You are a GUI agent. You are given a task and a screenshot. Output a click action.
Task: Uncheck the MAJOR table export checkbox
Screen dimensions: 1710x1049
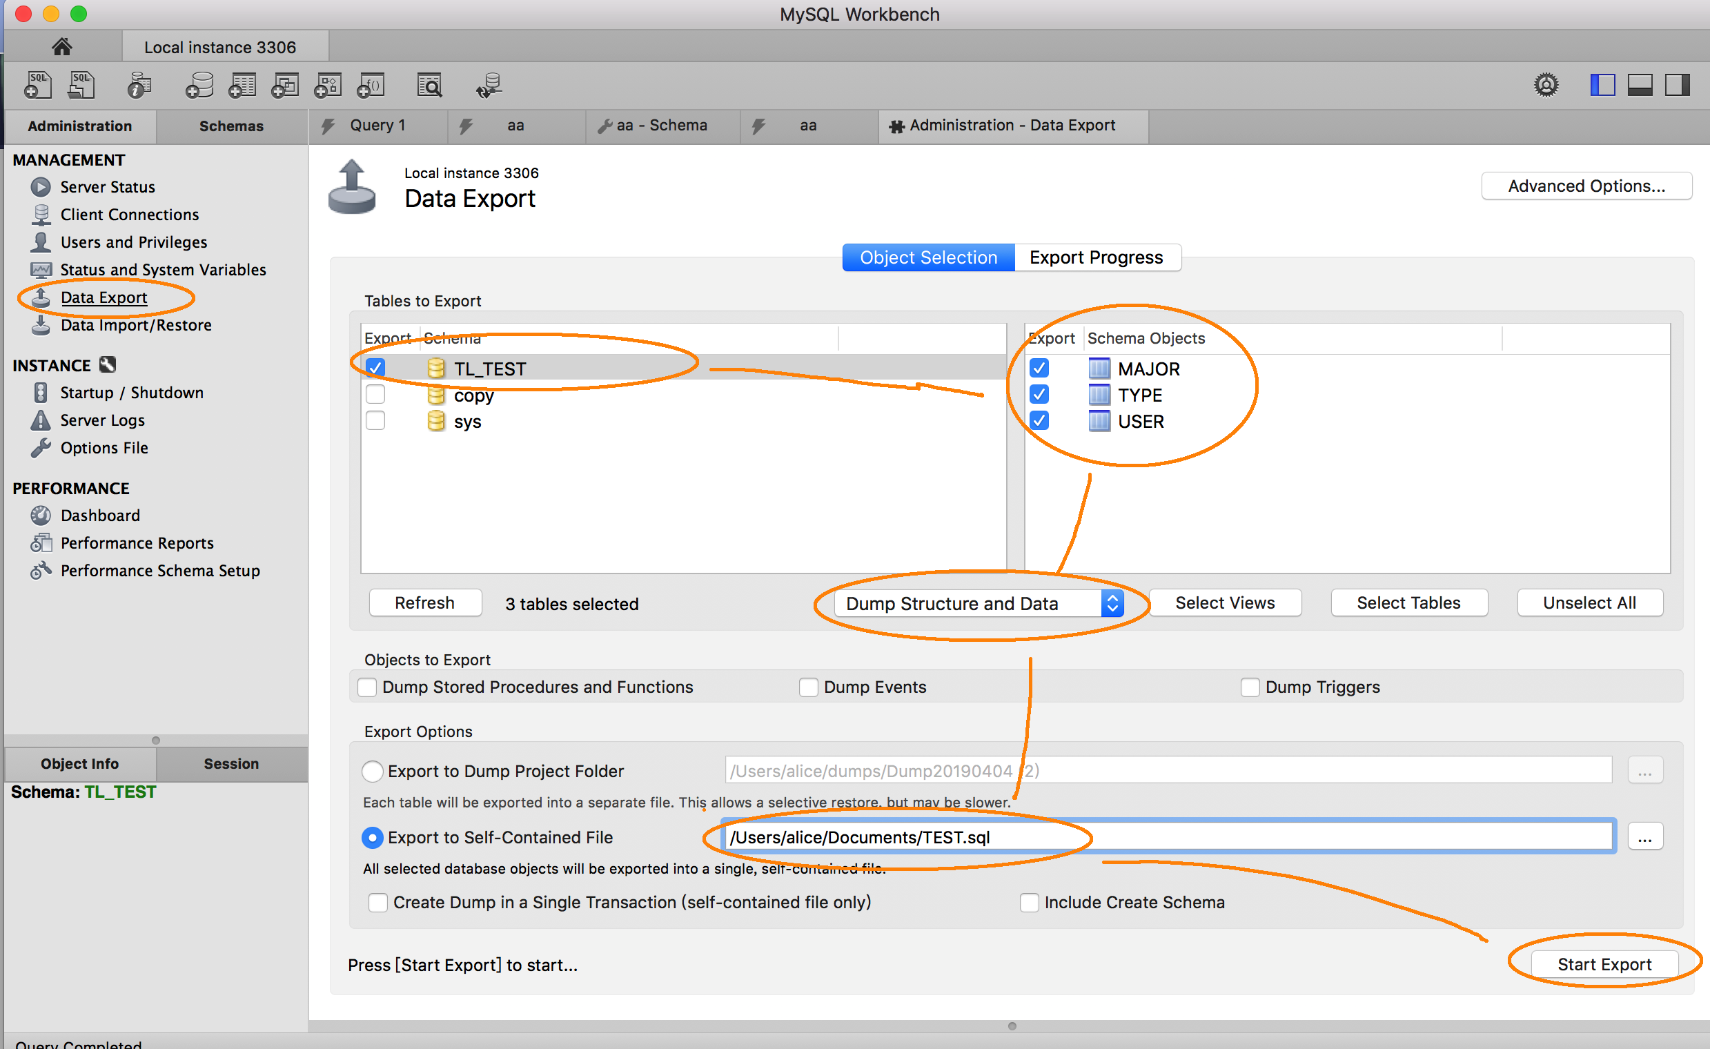[x=1039, y=368]
